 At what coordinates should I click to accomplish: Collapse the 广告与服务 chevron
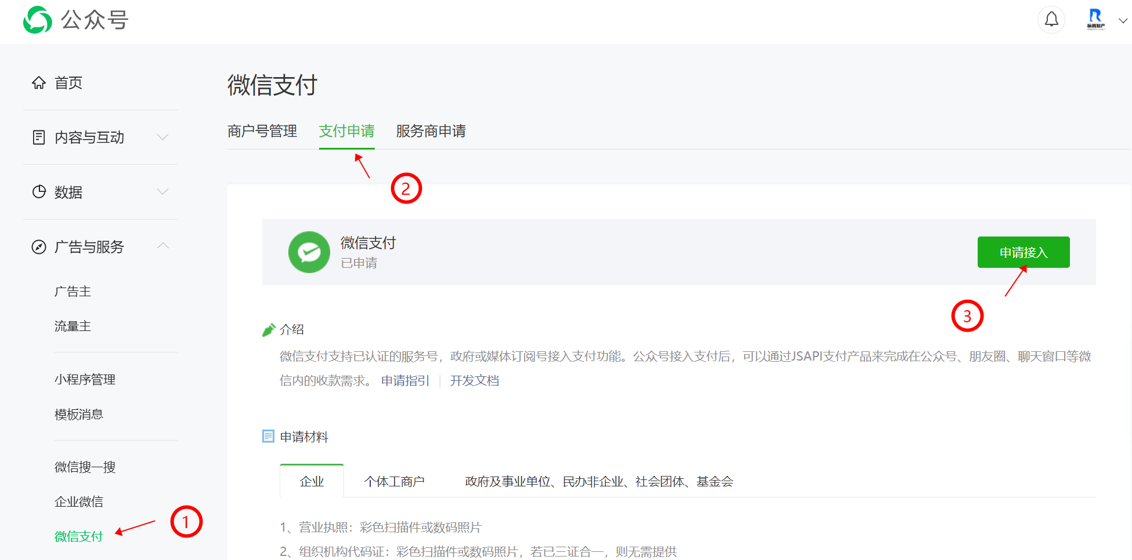click(x=163, y=246)
